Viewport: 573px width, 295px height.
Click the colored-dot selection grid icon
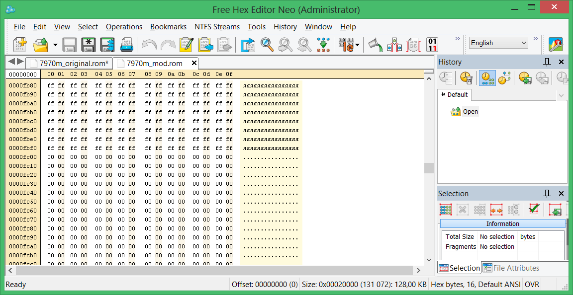pos(446,210)
